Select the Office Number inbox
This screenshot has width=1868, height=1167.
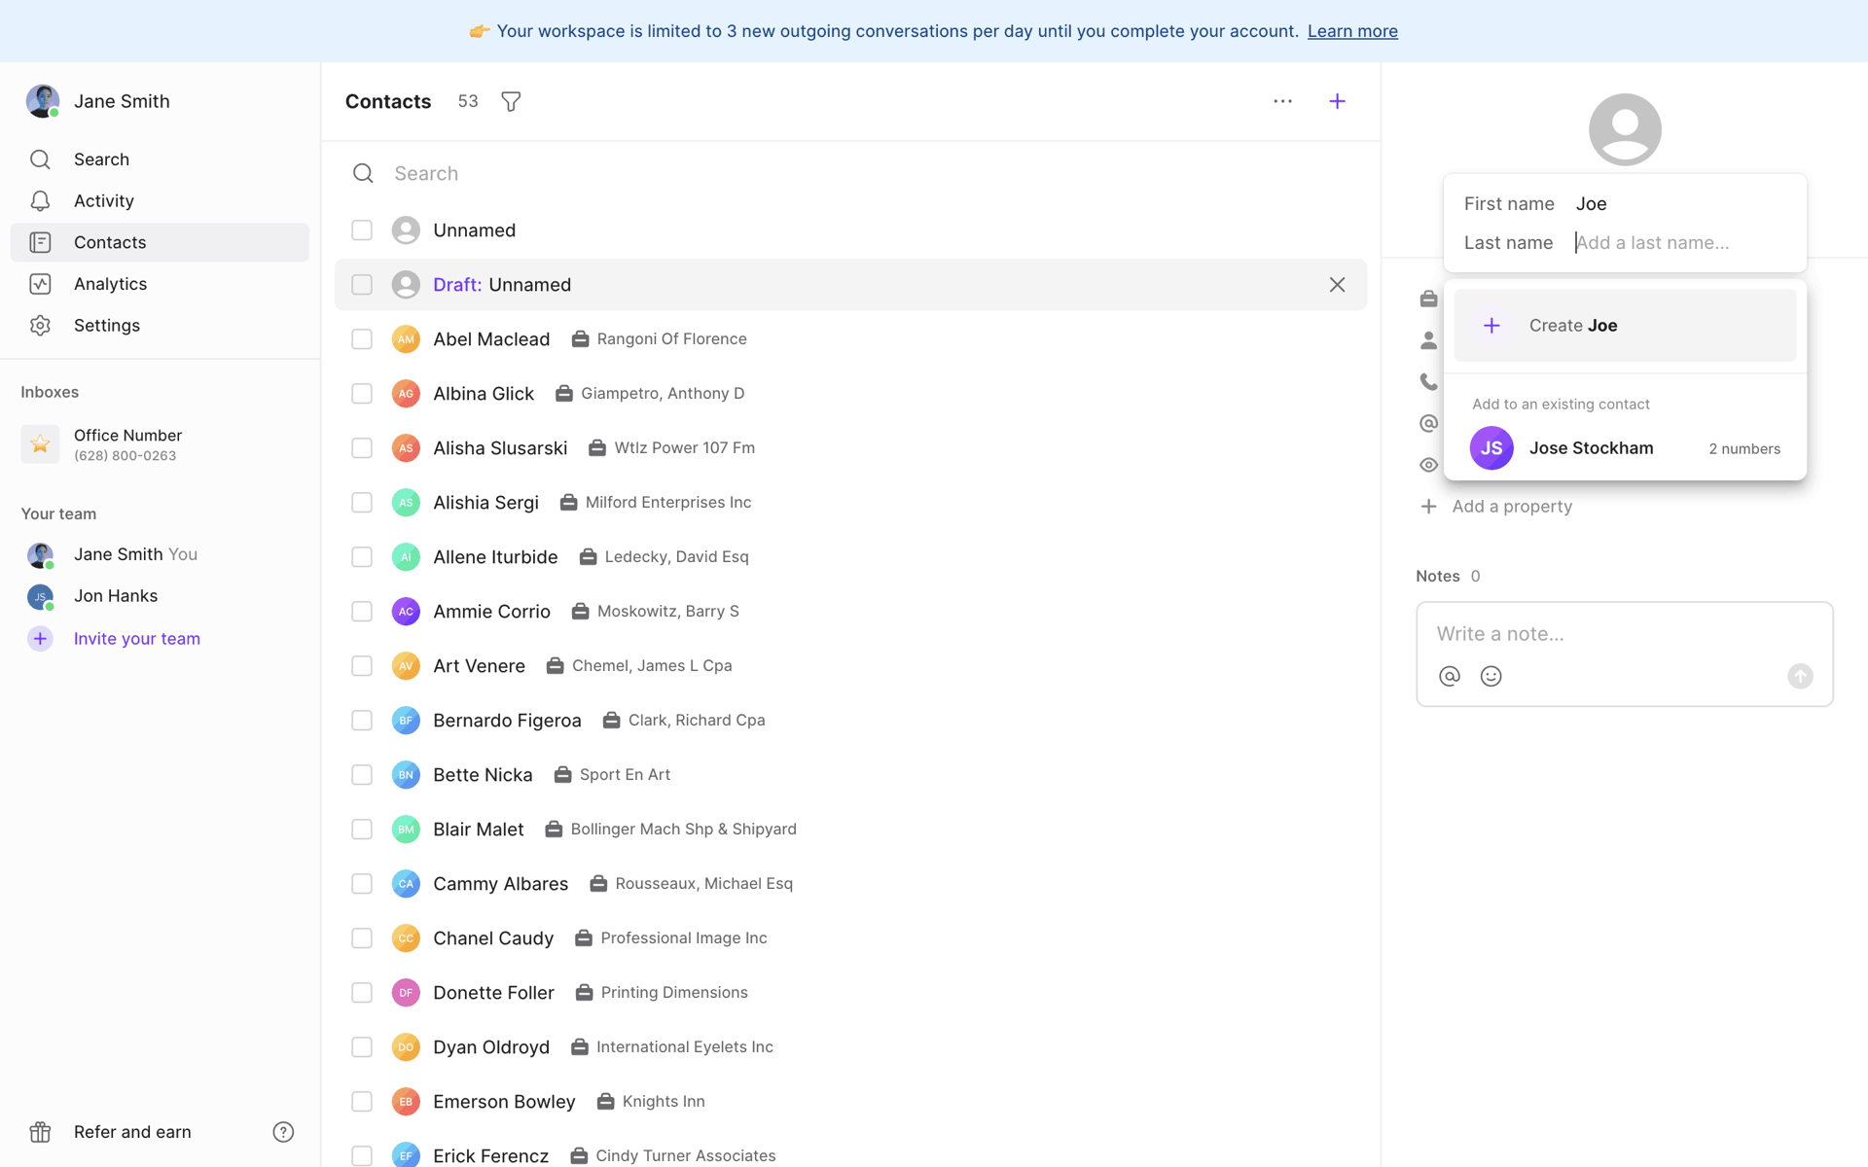[160, 444]
